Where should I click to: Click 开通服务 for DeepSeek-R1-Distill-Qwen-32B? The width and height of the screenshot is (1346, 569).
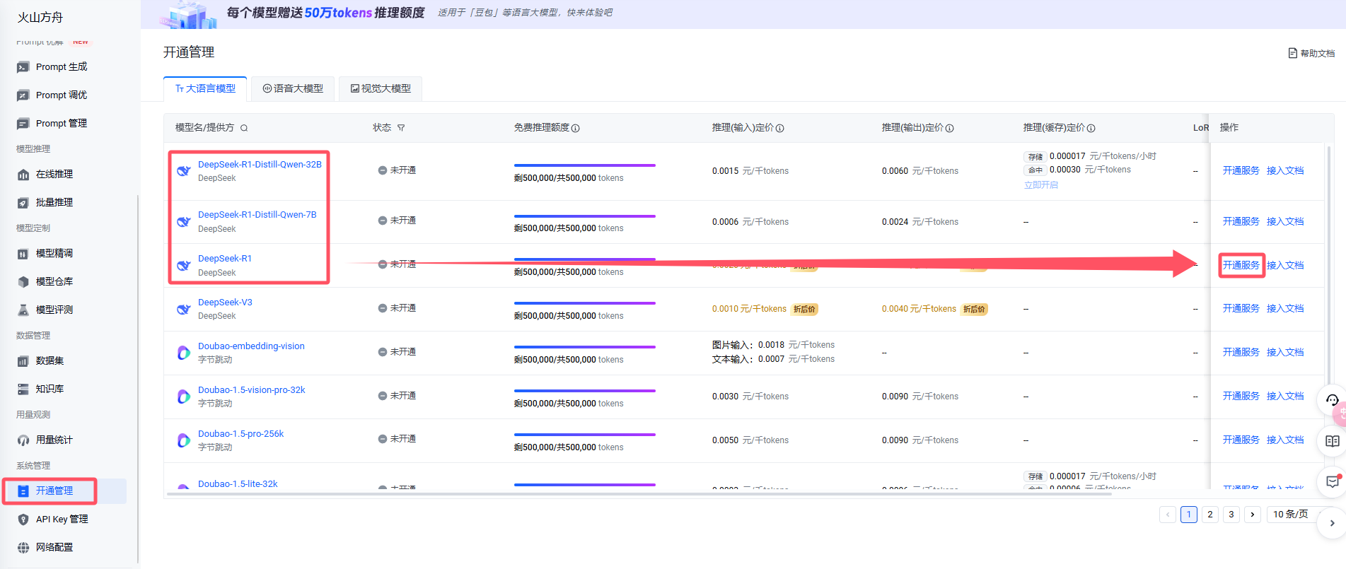(1241, 170)
